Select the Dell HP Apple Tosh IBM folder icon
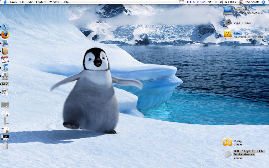 (228, 154)
